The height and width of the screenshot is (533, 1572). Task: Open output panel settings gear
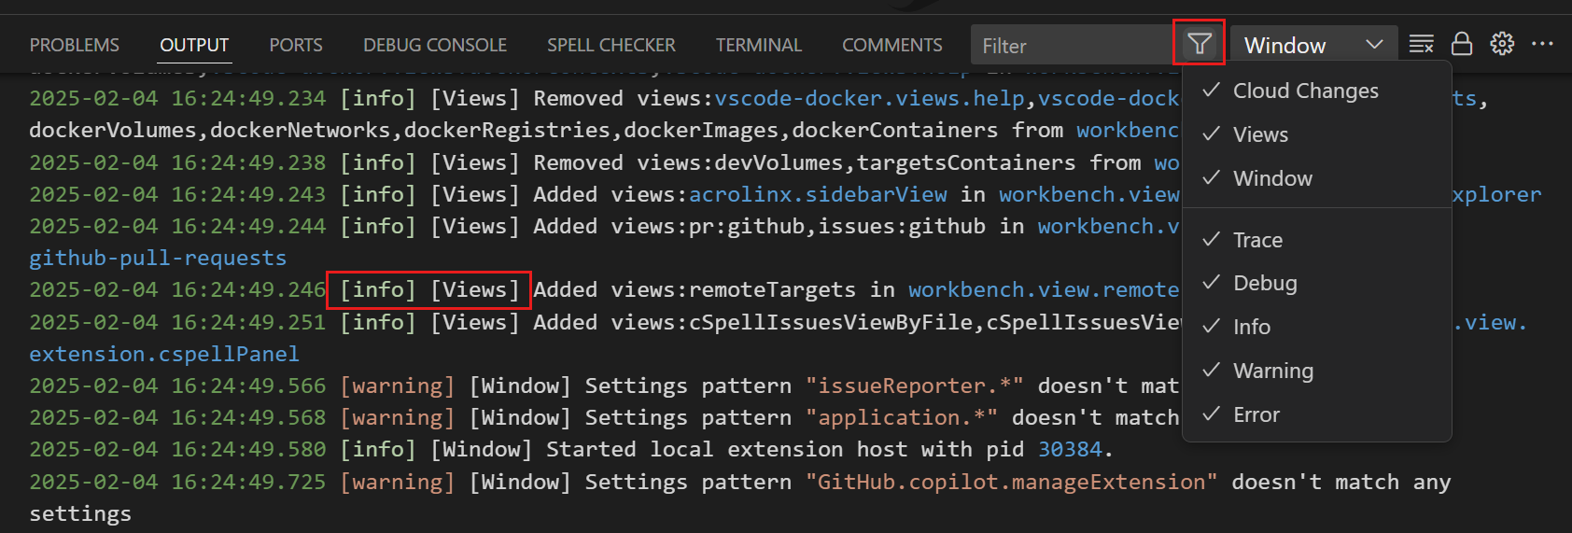[1502, 44]
